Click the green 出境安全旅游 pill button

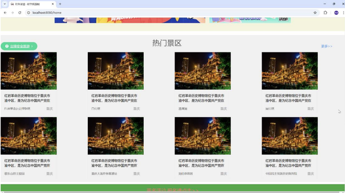pyautogui.click(x=19, y=46)
